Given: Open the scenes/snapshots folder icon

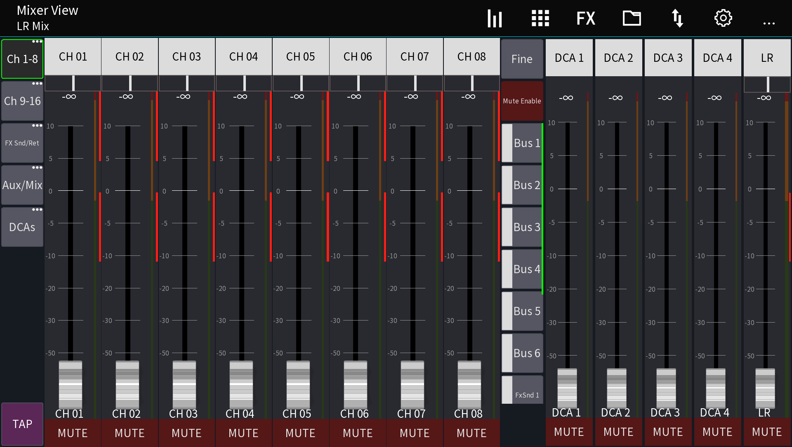Looking at the screenshot, I should (632, 18).
